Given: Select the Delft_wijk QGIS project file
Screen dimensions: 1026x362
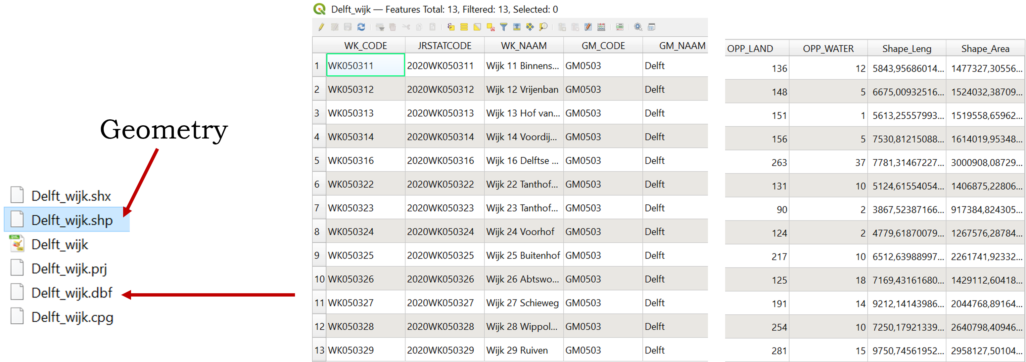Looking at the screenshot, I should 49,244.
